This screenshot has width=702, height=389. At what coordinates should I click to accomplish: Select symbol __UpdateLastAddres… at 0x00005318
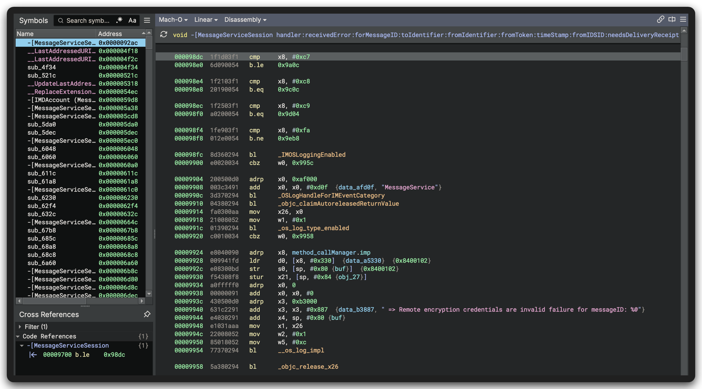pyautogui.click(x=80, y=83)
